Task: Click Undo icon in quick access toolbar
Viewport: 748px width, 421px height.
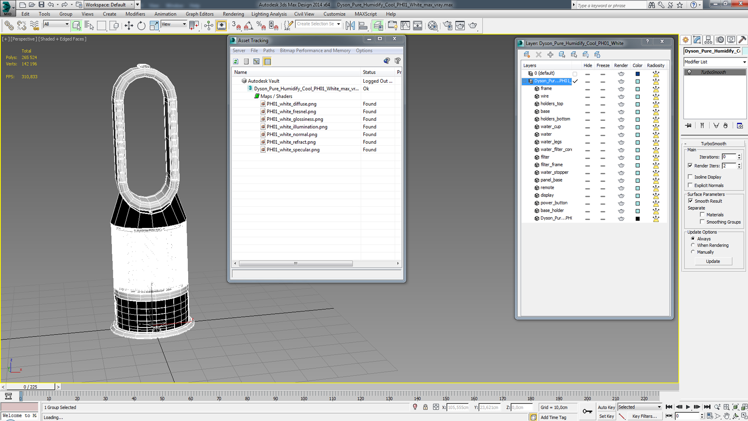Action: [x=51, y=5]
